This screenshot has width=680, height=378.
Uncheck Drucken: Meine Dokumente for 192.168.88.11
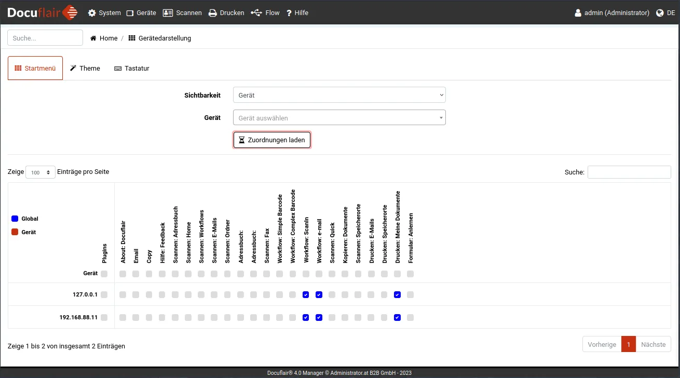(x=397, y=318)
